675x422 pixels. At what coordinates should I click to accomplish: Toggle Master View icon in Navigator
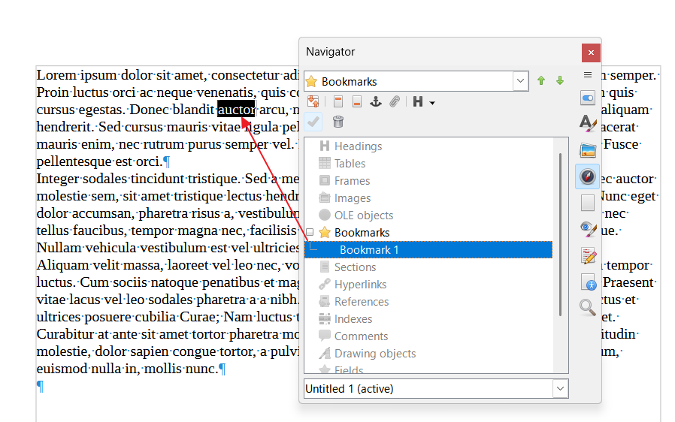click(313, 102)
